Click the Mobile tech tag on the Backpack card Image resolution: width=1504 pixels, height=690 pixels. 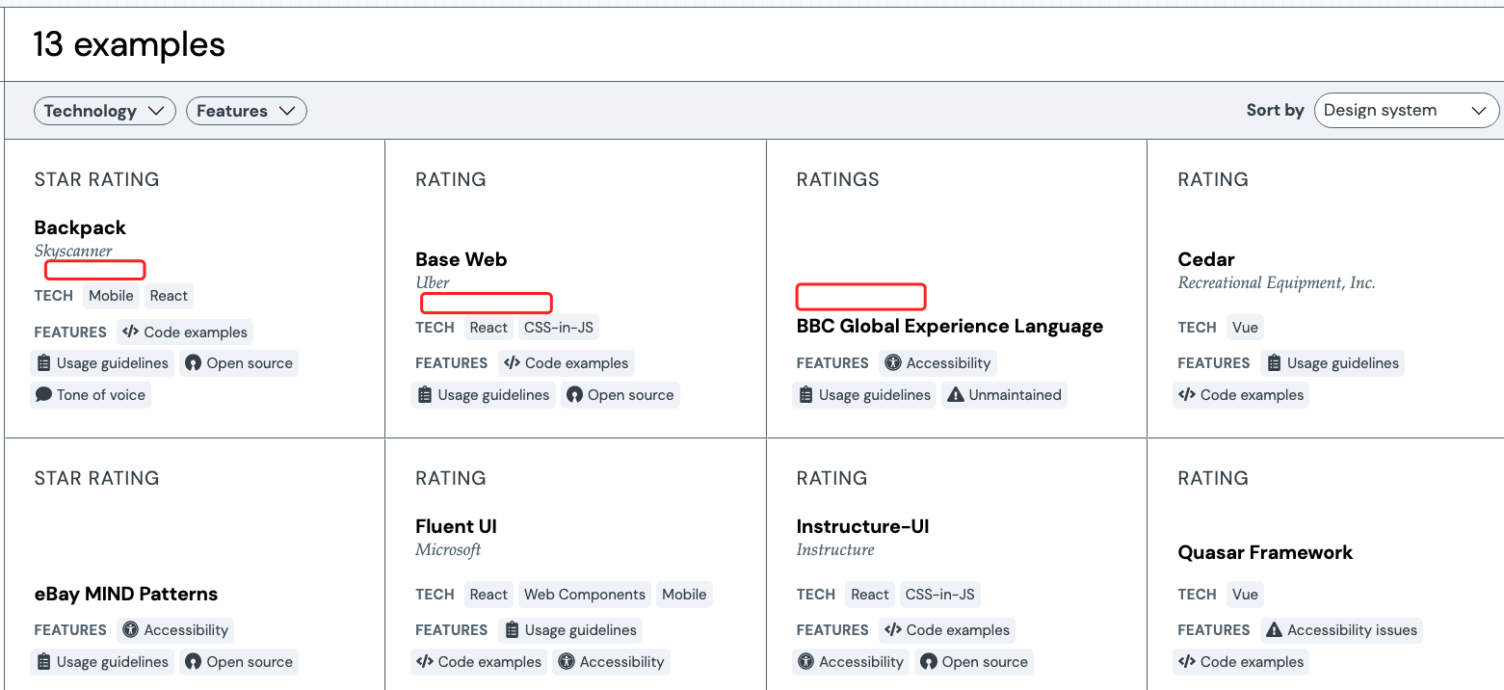click(x=111, y=296)
